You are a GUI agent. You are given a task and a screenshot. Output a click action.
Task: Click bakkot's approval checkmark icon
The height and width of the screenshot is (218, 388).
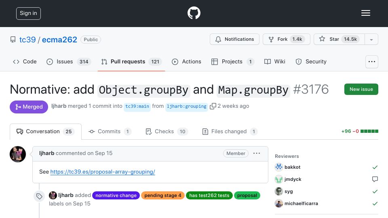click(375, 167)
